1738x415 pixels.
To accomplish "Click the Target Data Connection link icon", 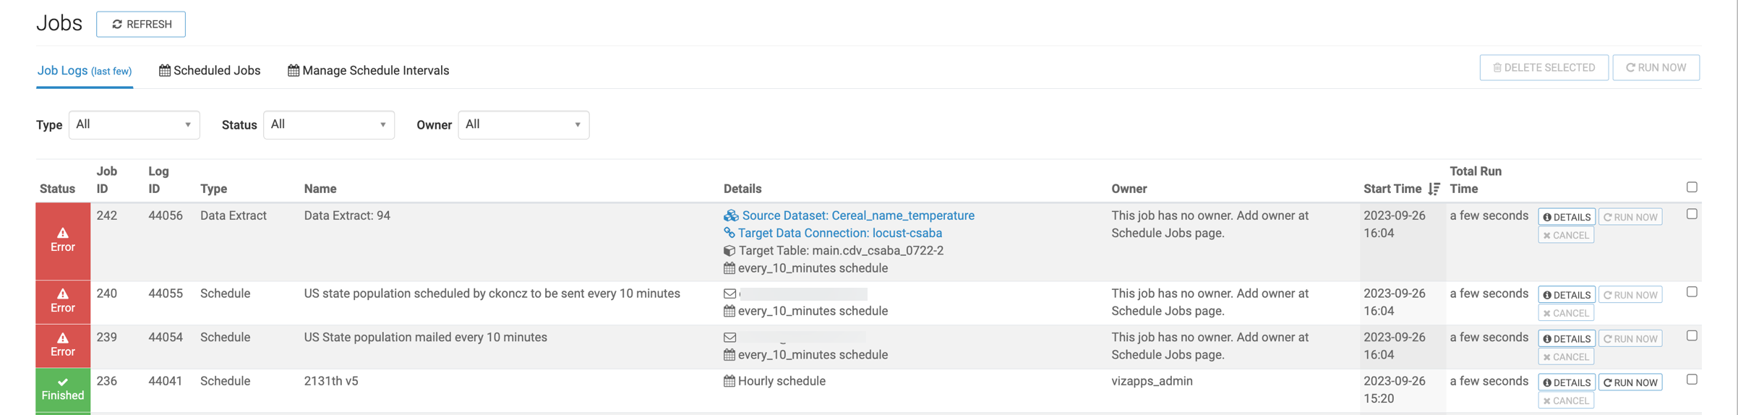I will 729,233.
